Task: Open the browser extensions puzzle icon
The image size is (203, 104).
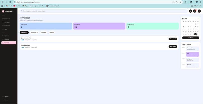Action: 185,2
